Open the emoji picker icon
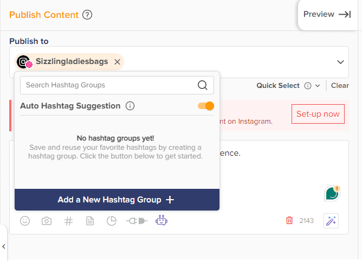Viewport: 362px width, 261px height. pyautogui.click(x=25, y=221)
